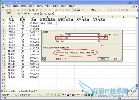
Task: Confirm formula with the green checkmark
Action: pos(25,13)
